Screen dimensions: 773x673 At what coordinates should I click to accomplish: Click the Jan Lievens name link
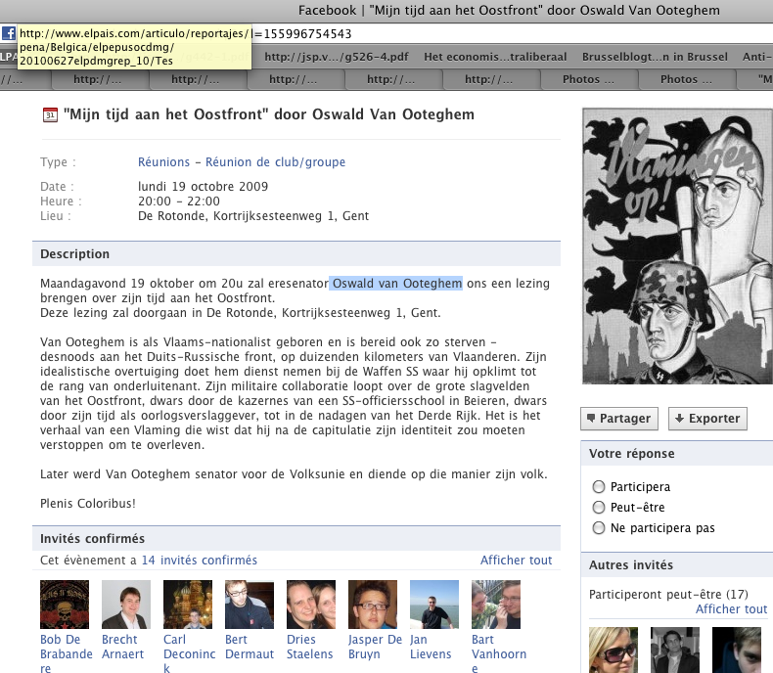431,647
